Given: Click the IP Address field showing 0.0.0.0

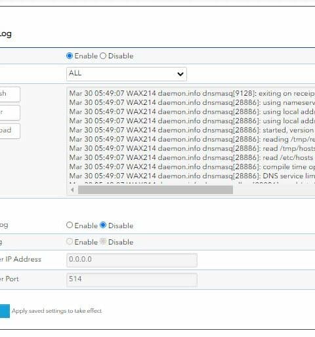Looking at the screenshot, I should click(132, 260).
